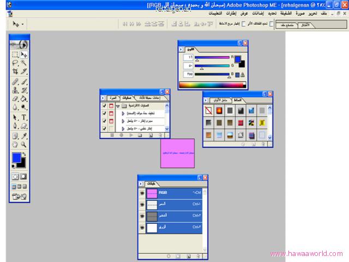Activate the Type (T) tool
This screenshot has height=262, width=349.
tap(24, 117)
